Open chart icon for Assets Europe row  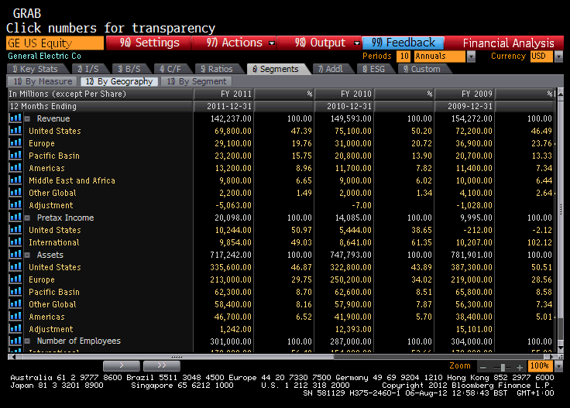point(15,279)
